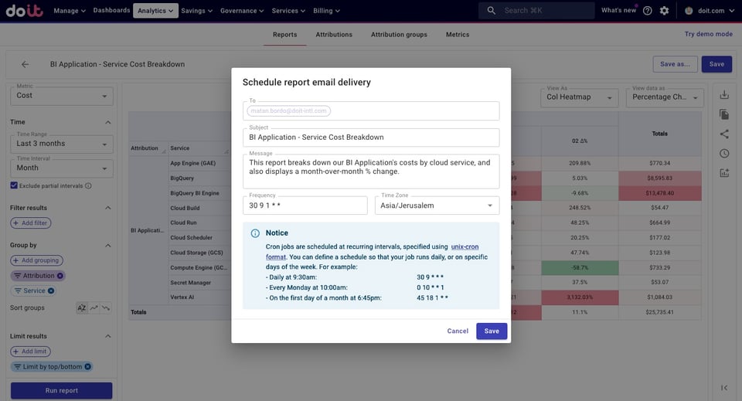
Task: Open the Time Interval Month dropdown
Action: [x=62, y=168]
